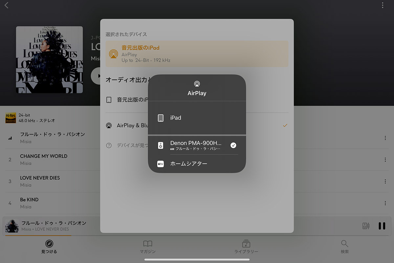394x263 pixels.
Task: Click the 選択されたデバイス heading
Action: click(126, 34)
